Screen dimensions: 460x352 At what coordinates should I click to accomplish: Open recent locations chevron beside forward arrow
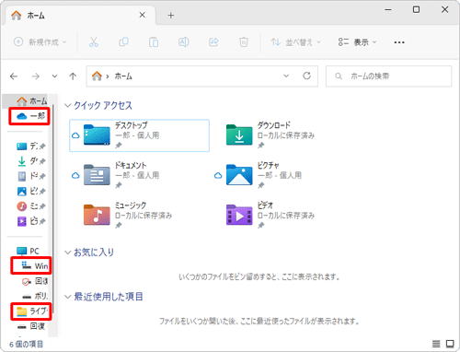pyautogui.click(x=54, y=76)
